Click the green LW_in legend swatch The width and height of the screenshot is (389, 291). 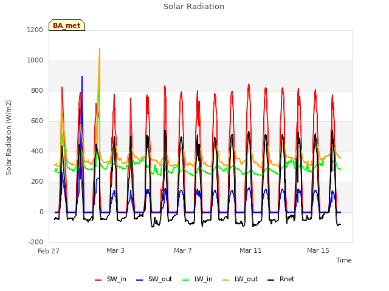(x=186, y=280)
